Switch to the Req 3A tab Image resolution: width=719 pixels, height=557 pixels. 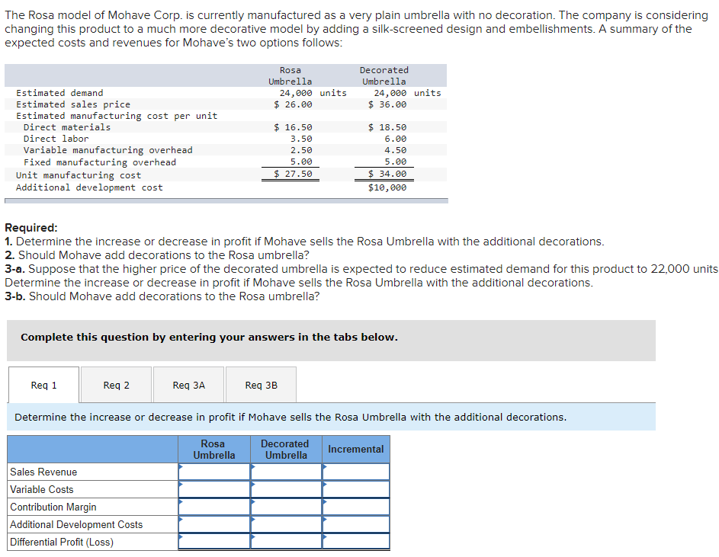(x=188, y=385)
